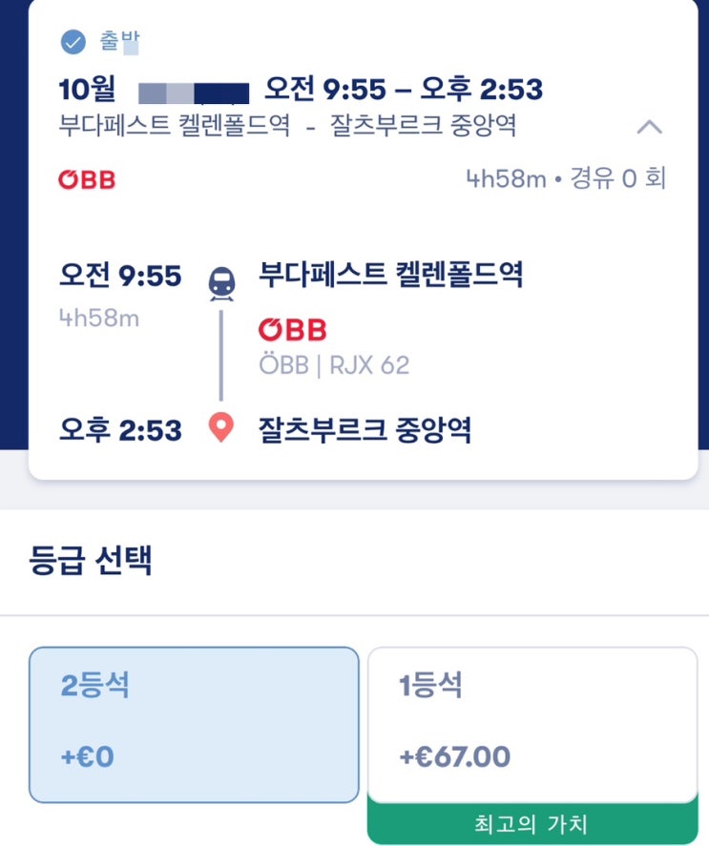Click the route timeline line between stations

coord(221,355)
